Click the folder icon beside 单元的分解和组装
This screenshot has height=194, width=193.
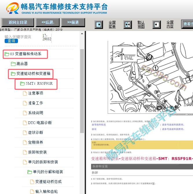tap(30, 172)
